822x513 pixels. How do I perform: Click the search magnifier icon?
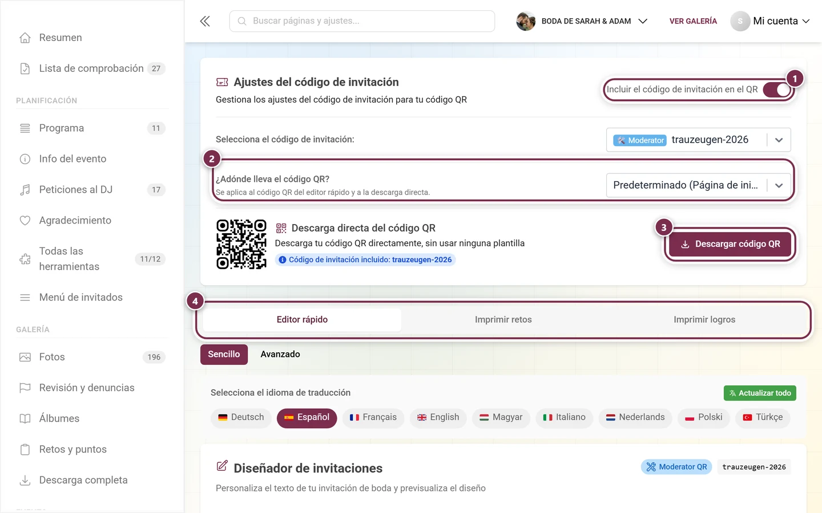pos(242,21)
